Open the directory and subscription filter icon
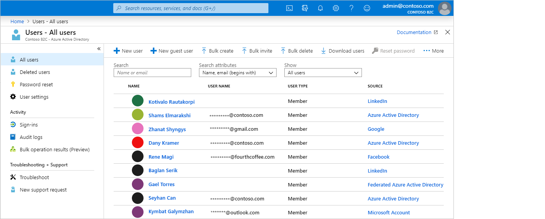The width and height of the screenshot is (545, 219). [x=305, y=8]
